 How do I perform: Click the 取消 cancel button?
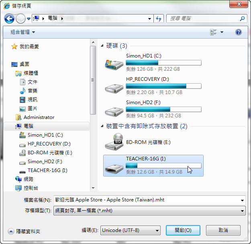point(223,230)
